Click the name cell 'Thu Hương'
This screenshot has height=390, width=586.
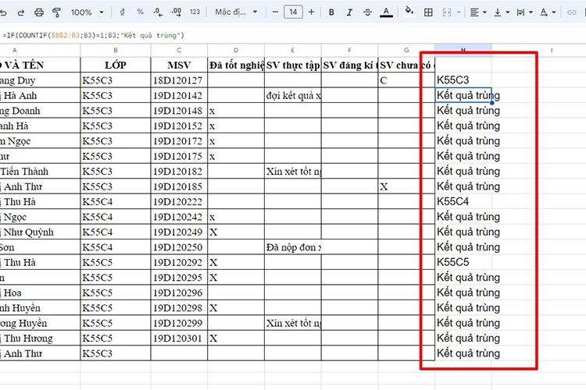pyautogui.click(x=40, y=338)
